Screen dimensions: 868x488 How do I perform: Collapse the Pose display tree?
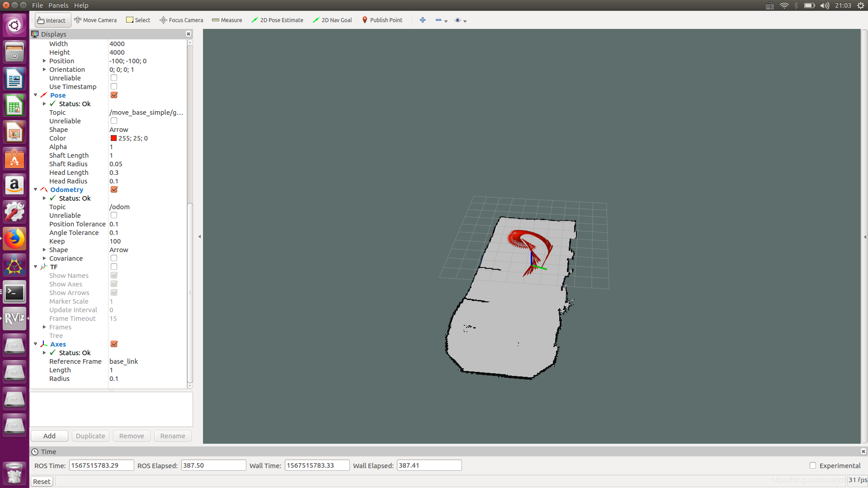pyautogui.click(x=36, y=95)
